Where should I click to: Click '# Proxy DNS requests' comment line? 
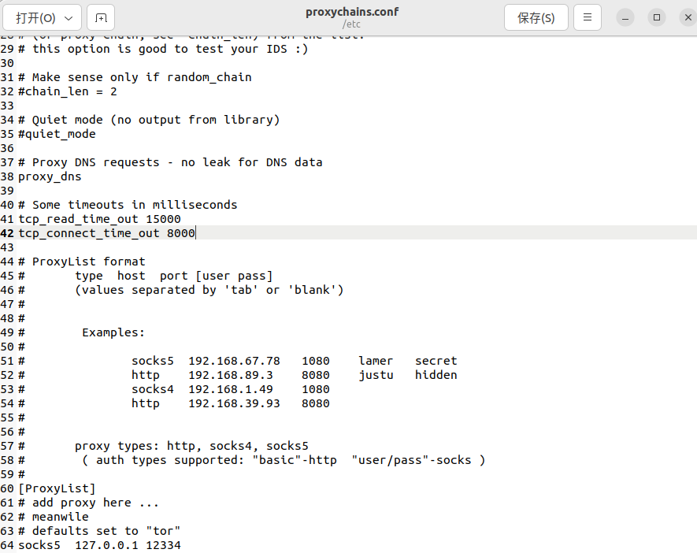coord(170,163)
